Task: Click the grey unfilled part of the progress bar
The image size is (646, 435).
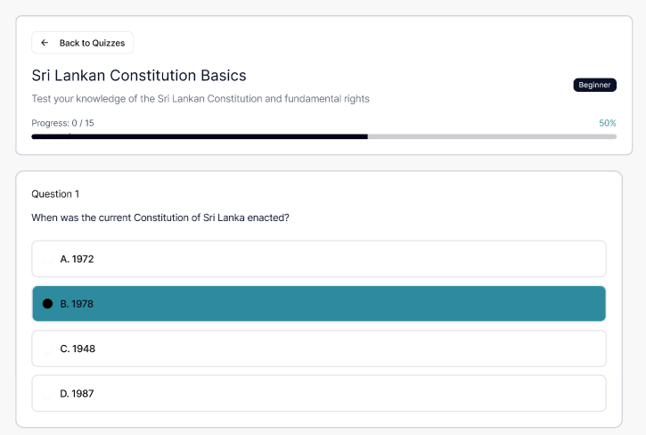Action: (492, 136)
